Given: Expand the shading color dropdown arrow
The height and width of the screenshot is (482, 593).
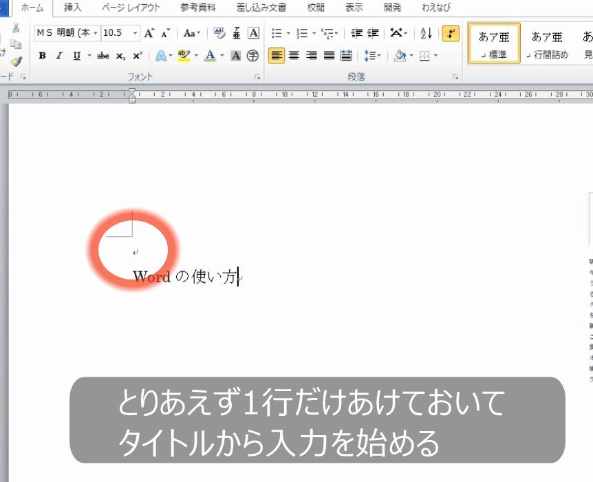Looking at the screenshot, I should point(411,56).
